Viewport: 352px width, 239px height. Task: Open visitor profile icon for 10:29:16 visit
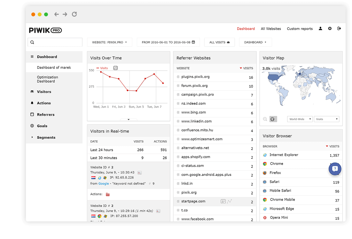[x=158, y=211]
